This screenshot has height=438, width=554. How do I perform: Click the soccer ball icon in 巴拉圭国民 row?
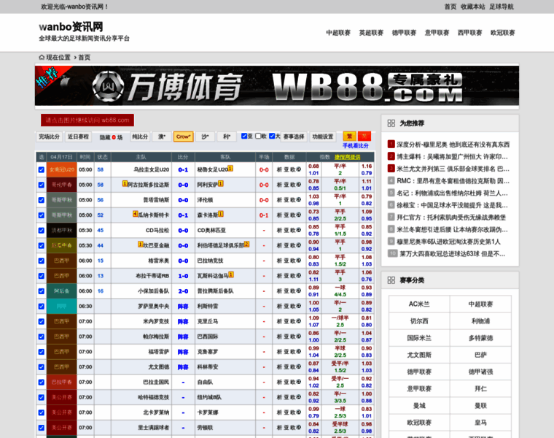[299, 382]
